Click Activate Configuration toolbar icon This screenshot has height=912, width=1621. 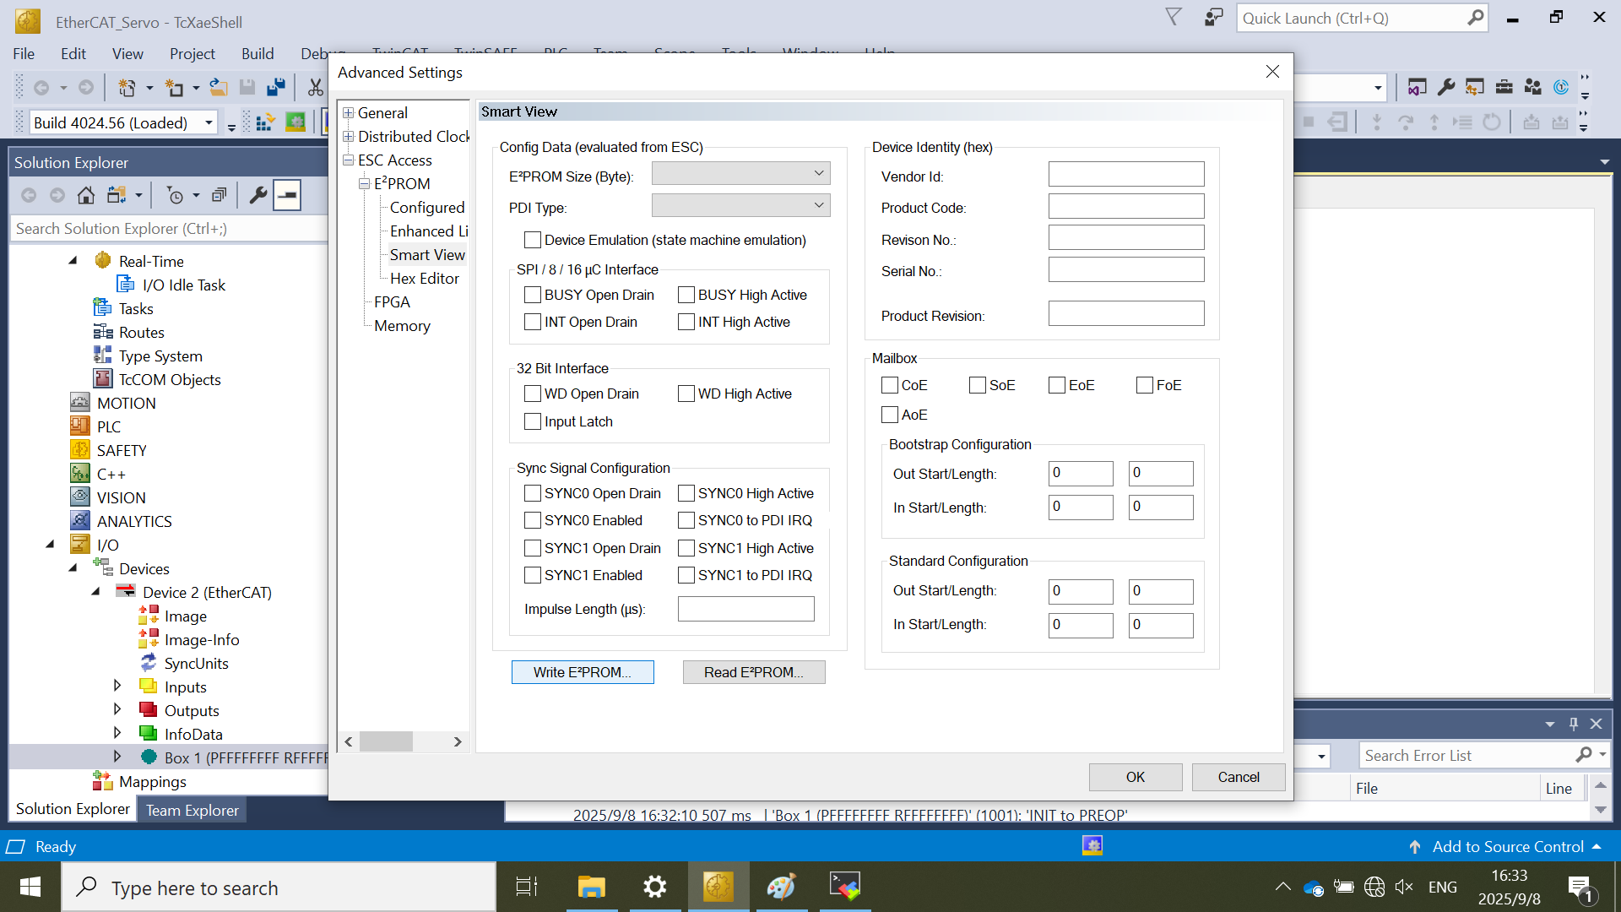264,123
